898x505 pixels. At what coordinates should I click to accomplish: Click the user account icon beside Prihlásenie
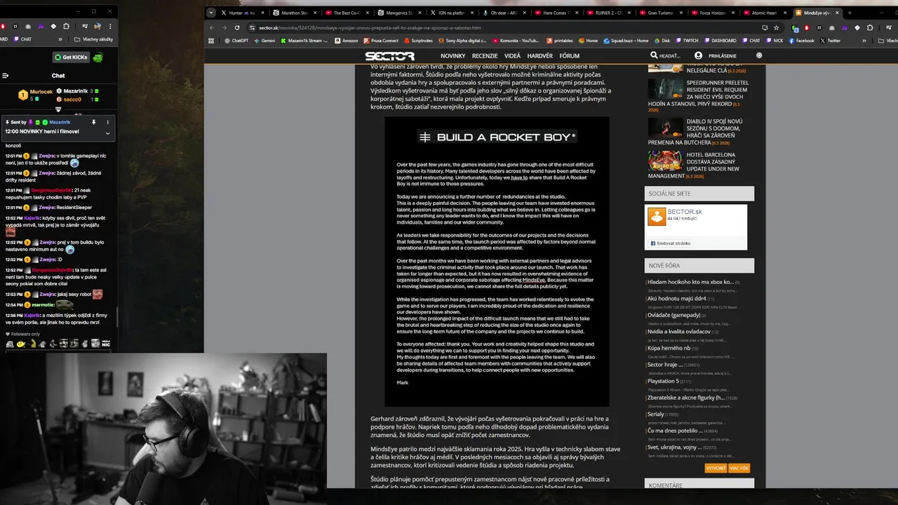coord(698,55)
